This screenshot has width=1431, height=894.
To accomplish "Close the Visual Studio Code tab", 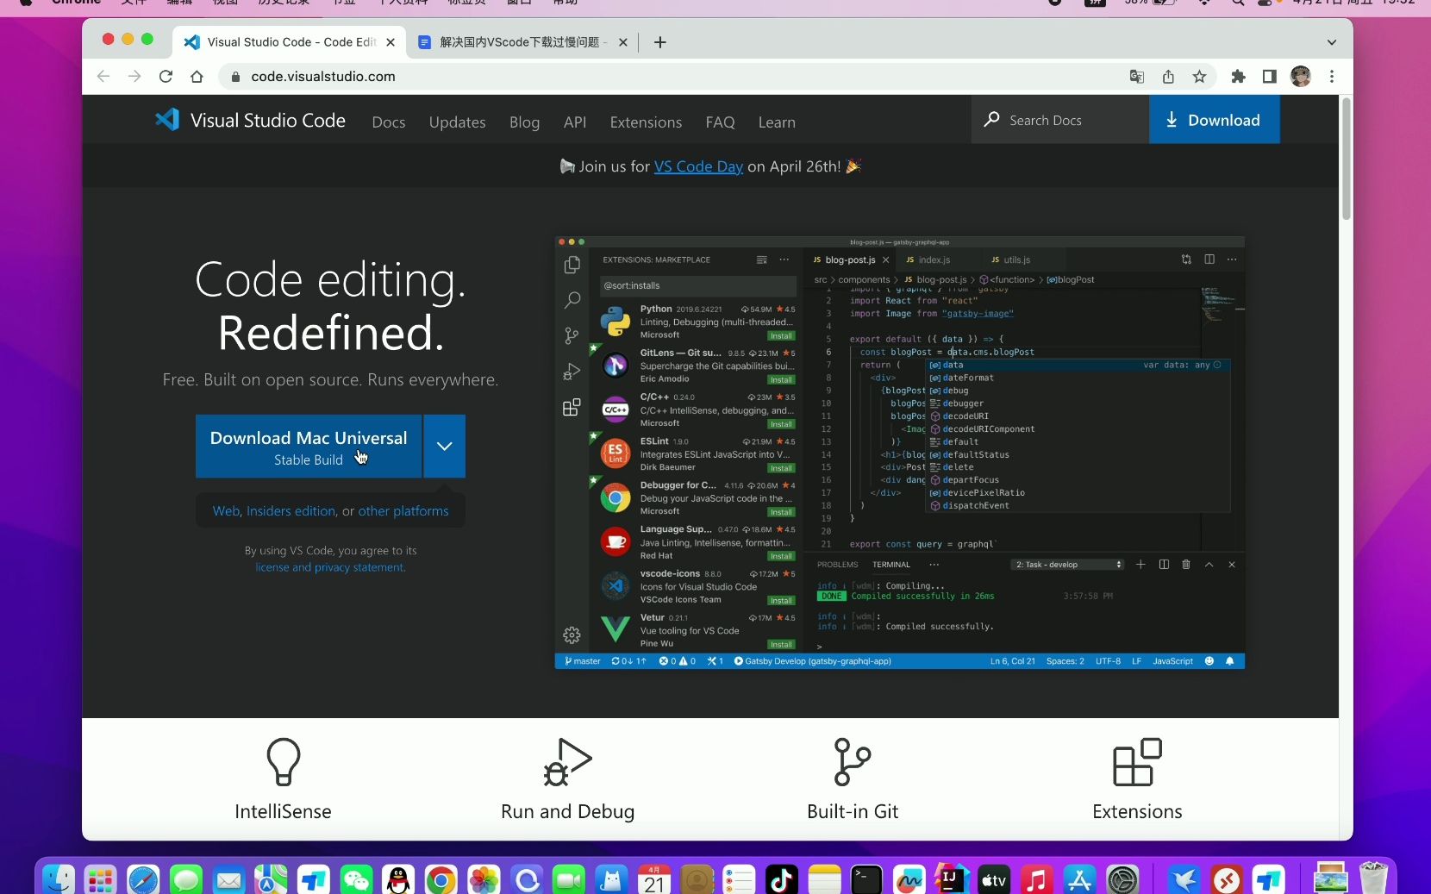I will point(391,42).
